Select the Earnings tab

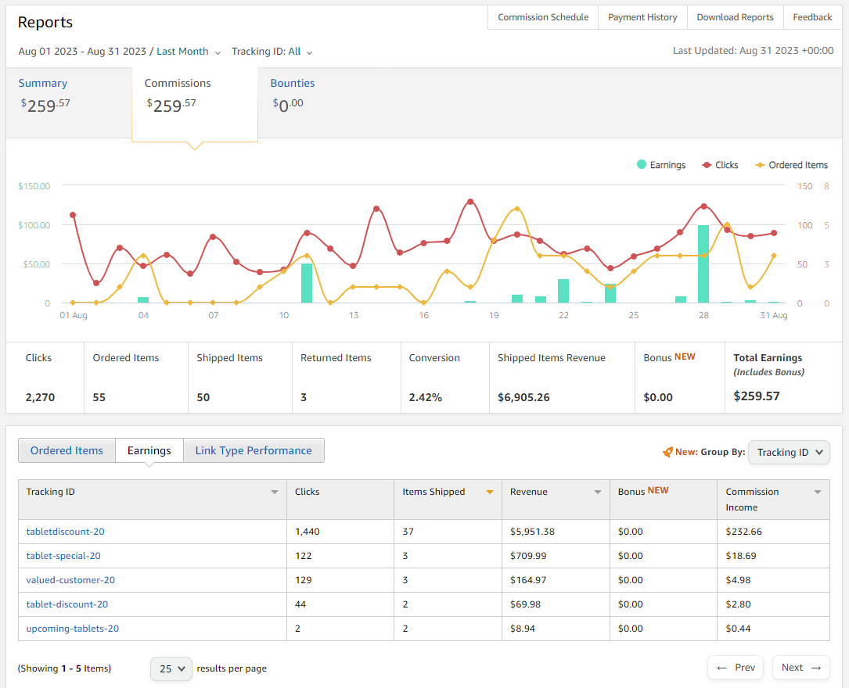[149, 450]
